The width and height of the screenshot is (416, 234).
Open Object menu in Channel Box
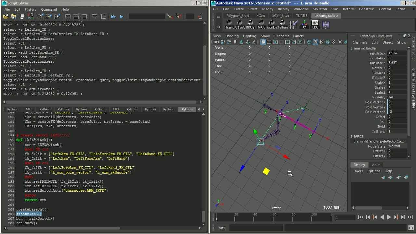click(387, 42)
